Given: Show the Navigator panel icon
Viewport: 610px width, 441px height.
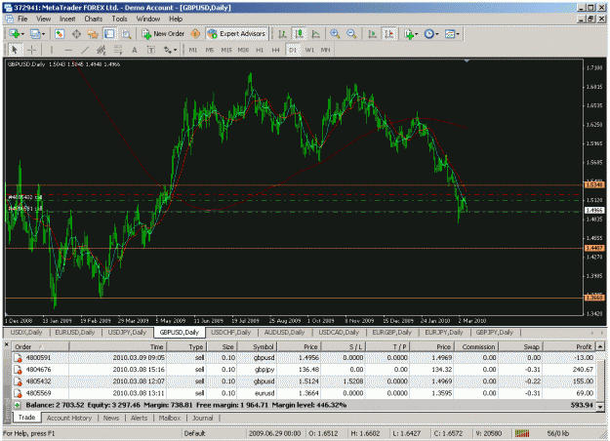Looking at the screenshot, I should 93,34.
